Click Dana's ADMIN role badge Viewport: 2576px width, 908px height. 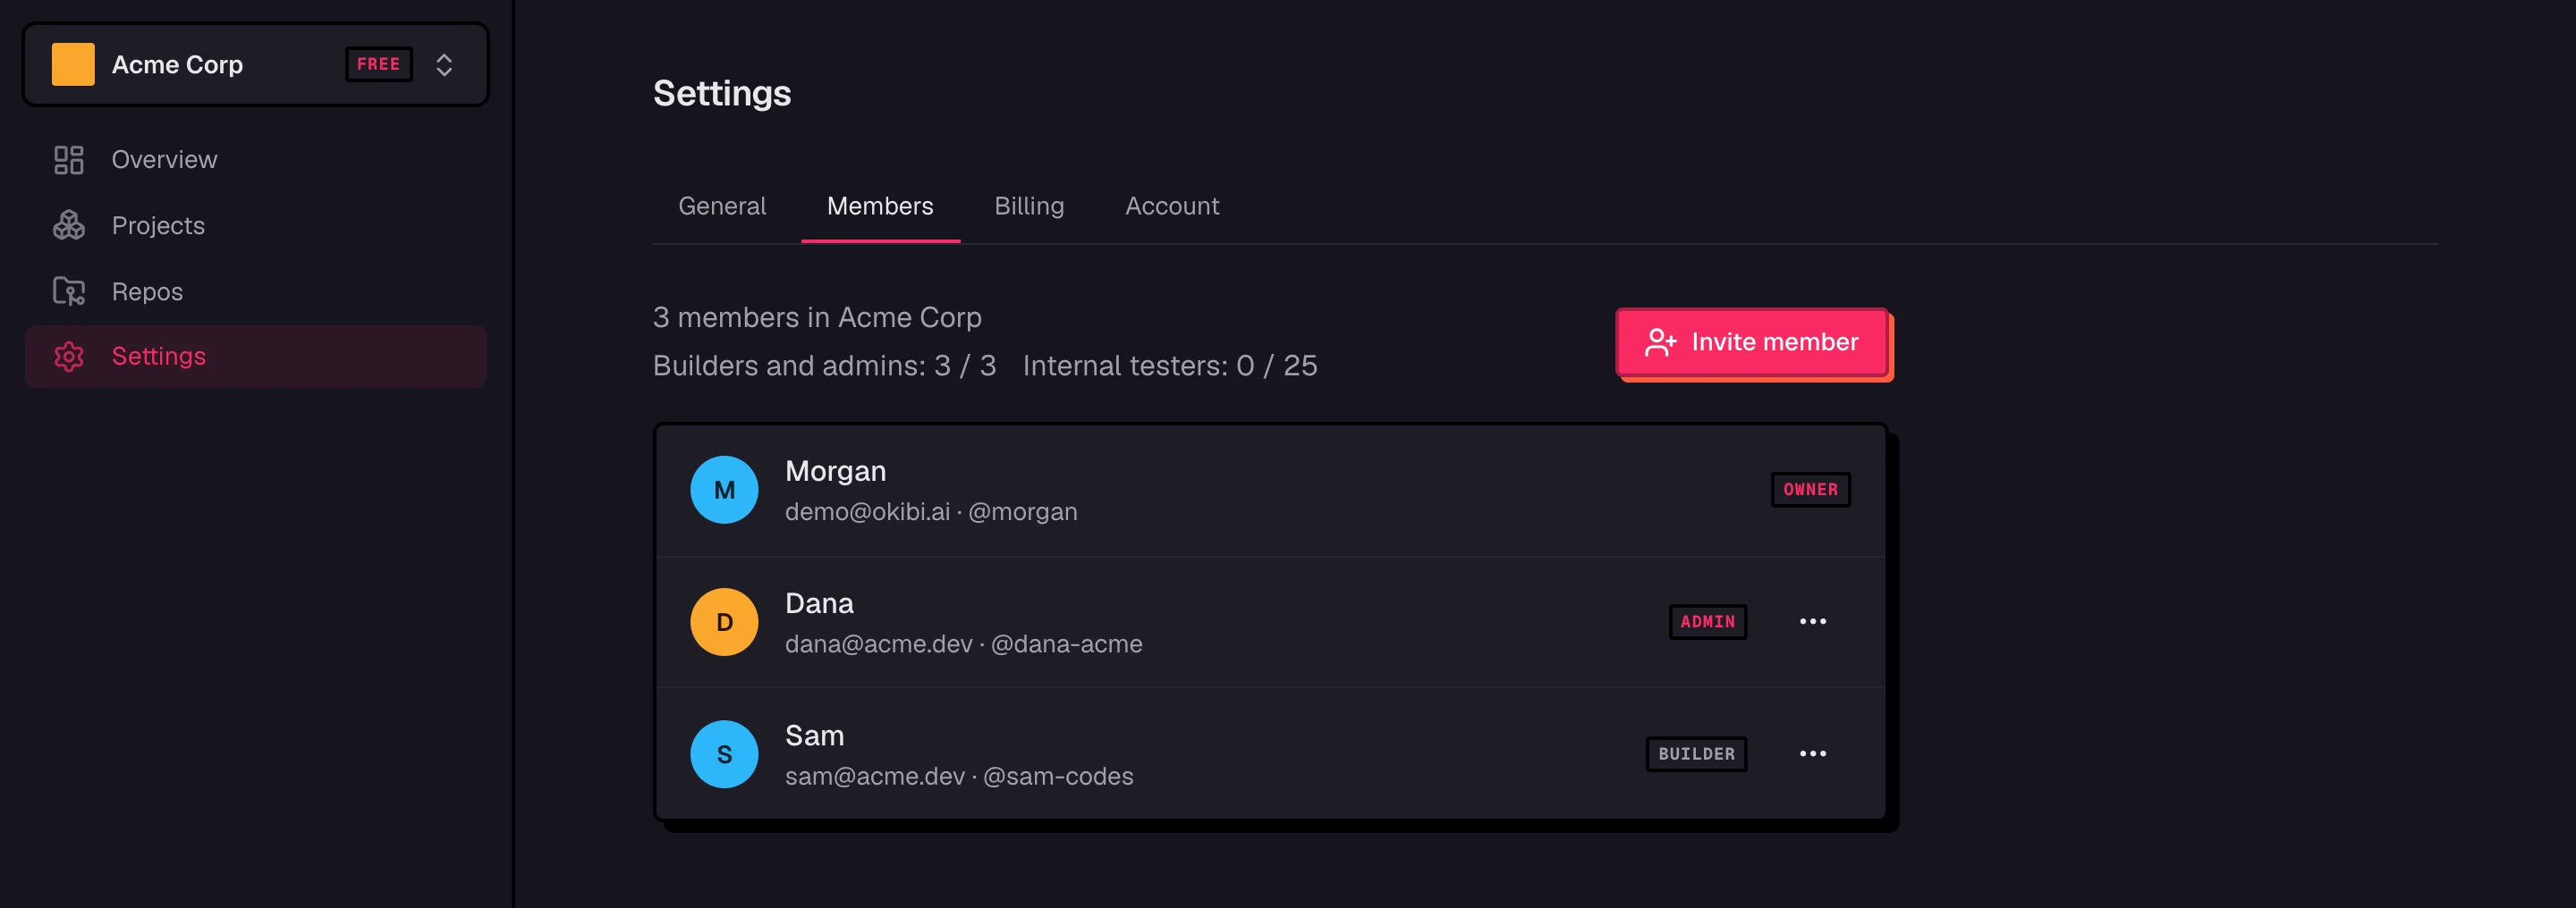coord(1707,621)
